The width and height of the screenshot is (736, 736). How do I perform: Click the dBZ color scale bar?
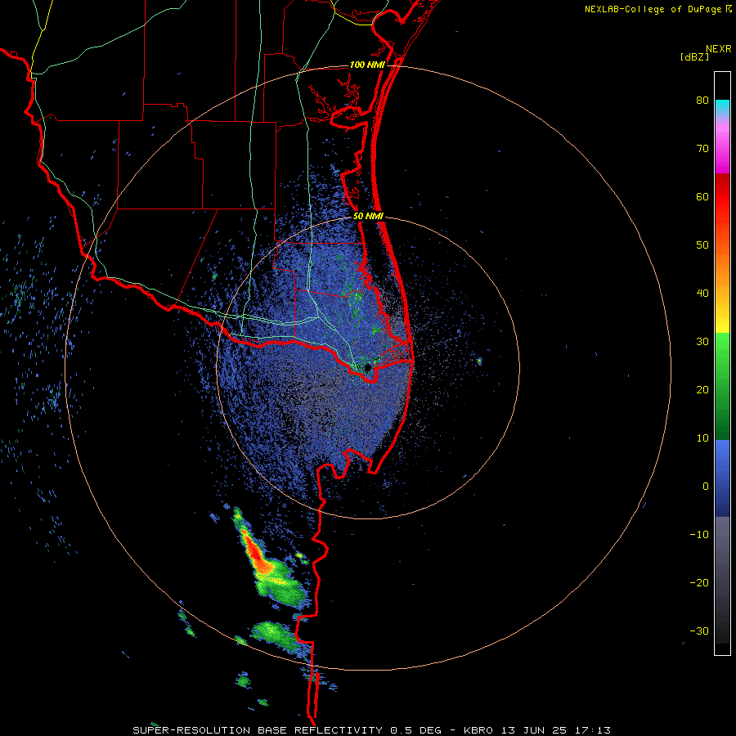(x=722, y=363)
